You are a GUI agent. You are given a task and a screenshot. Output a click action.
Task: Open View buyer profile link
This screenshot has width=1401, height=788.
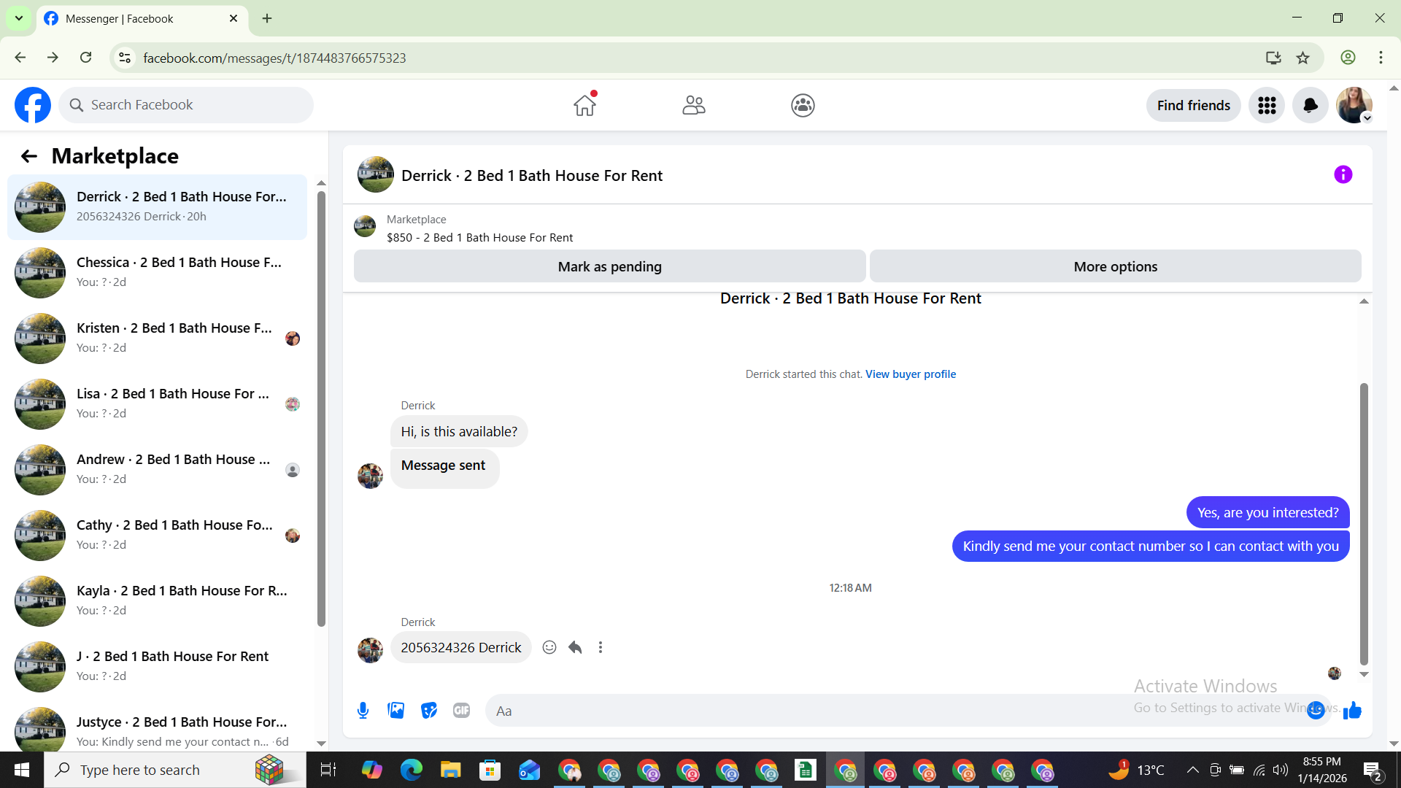[910, 374]
